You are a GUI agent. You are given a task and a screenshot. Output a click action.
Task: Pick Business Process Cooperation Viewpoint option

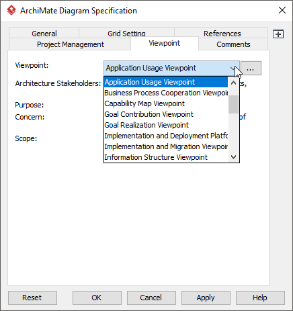click(x=166, y=93)
